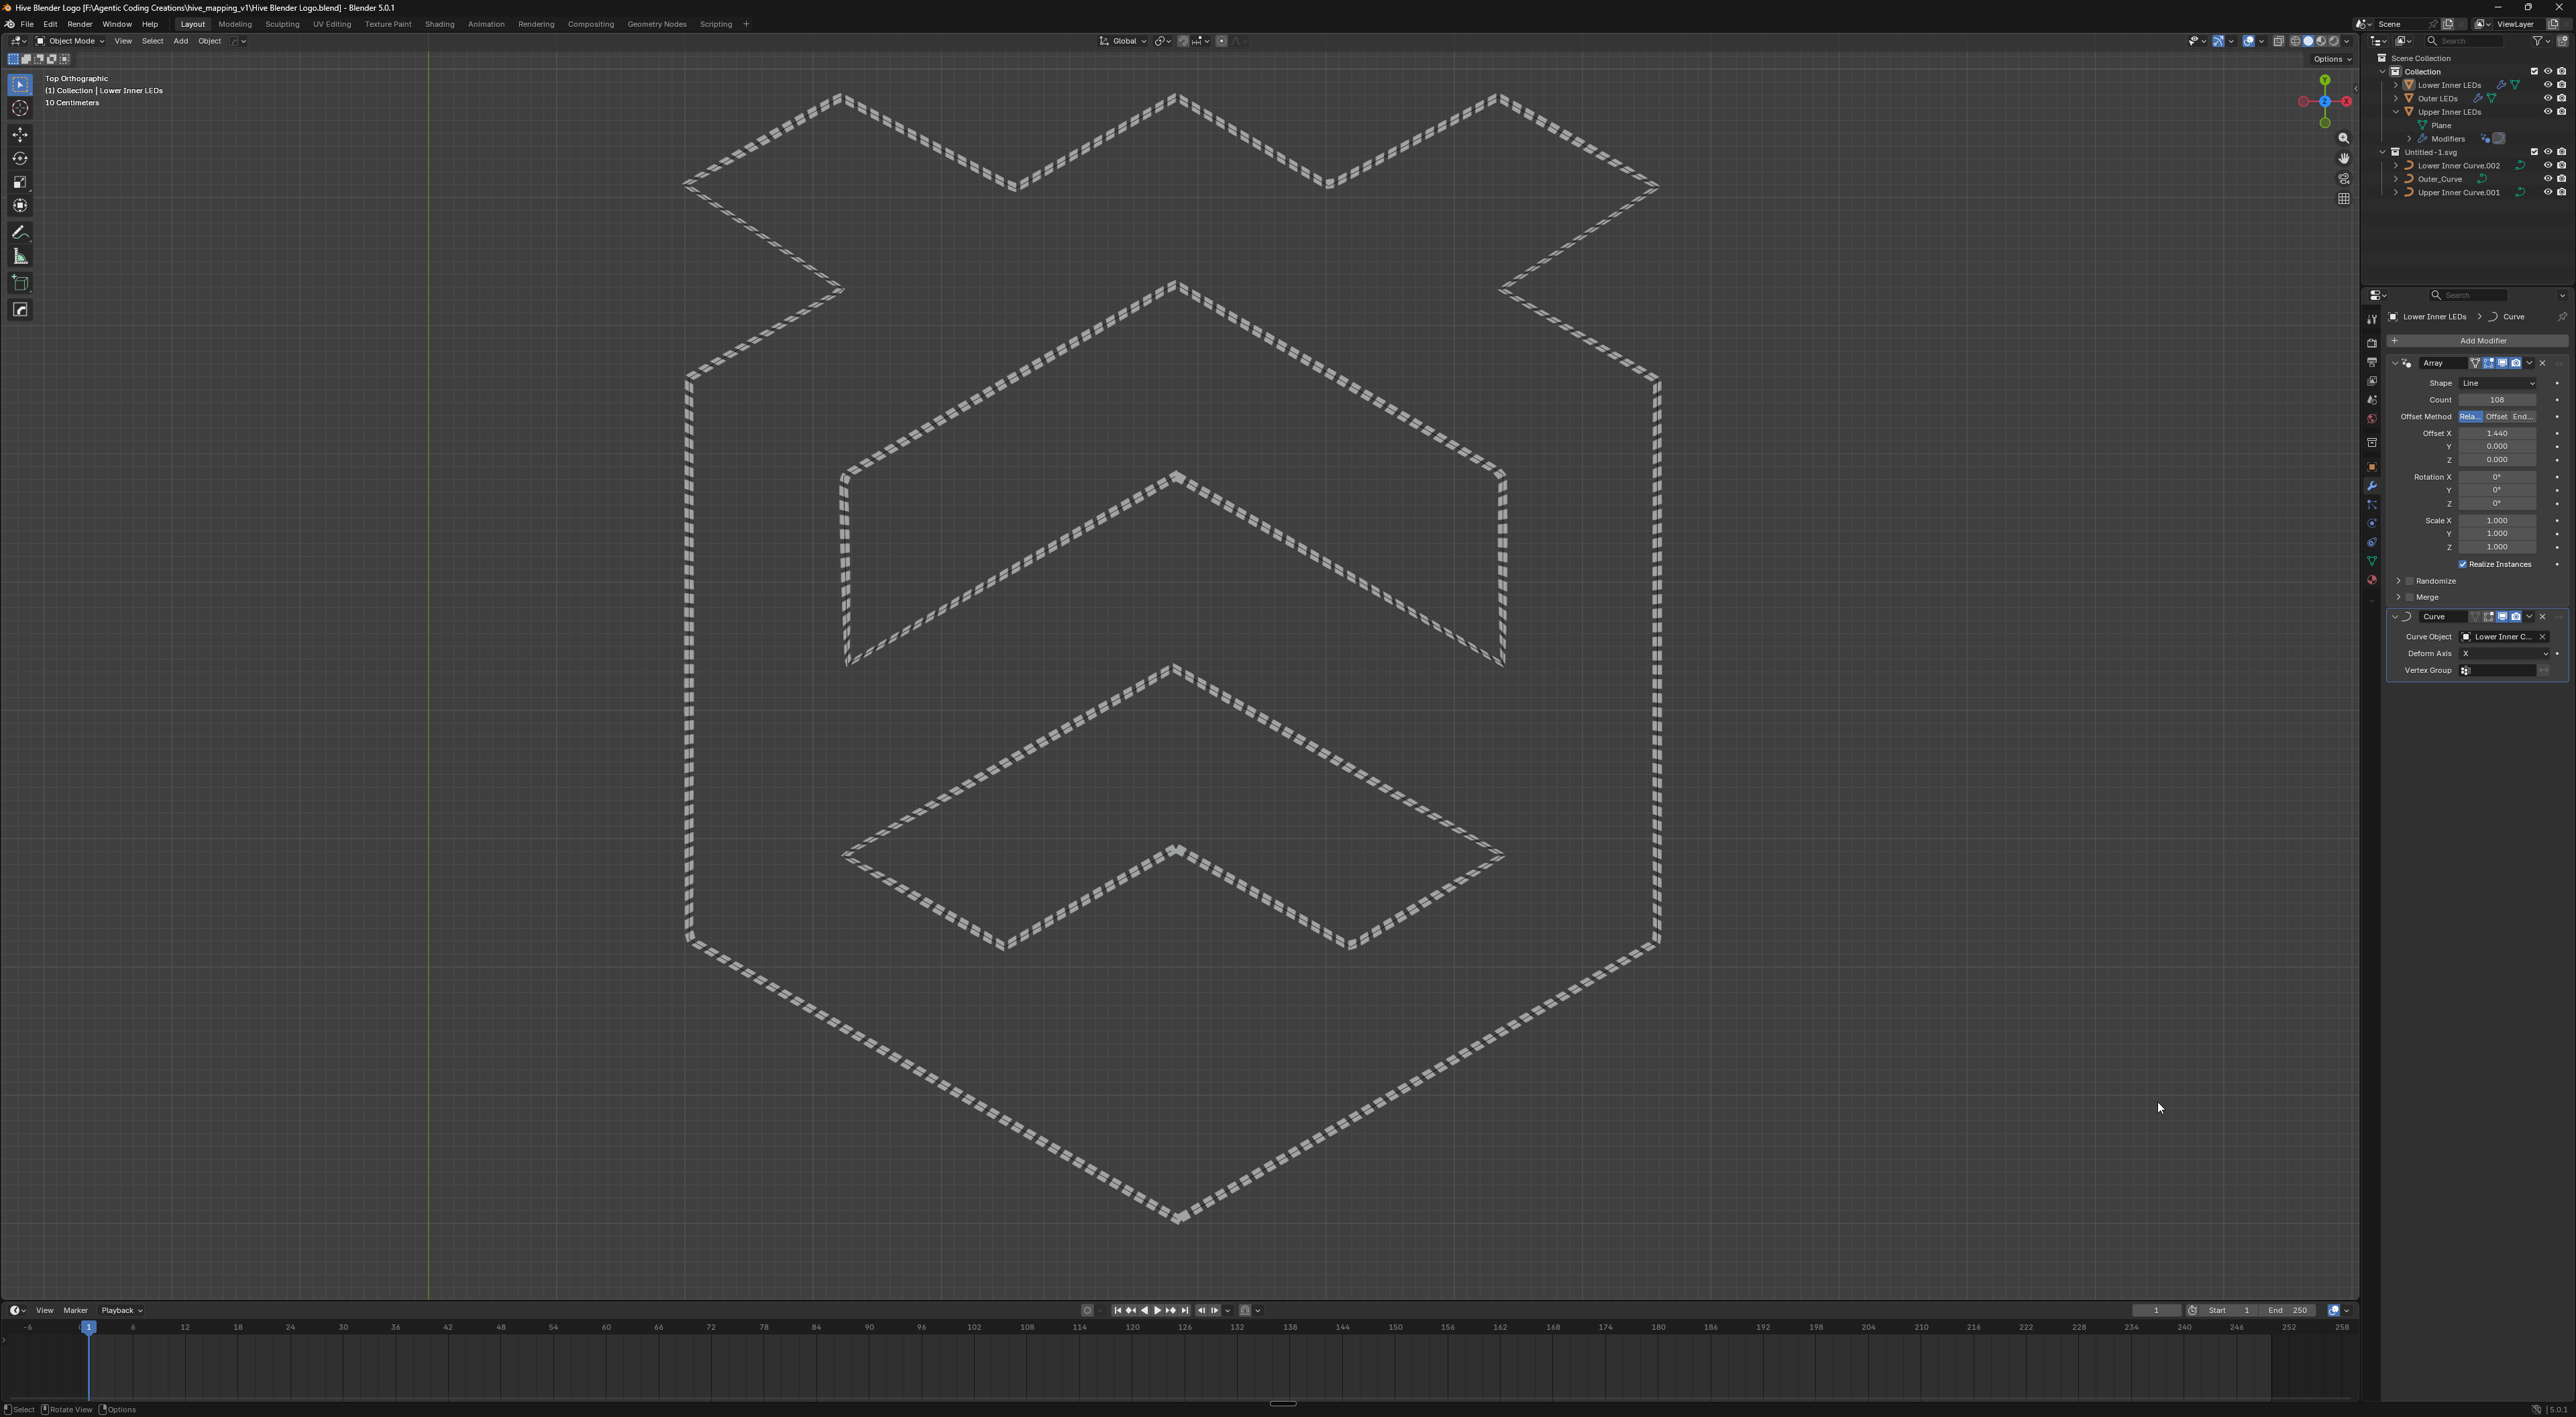The height and width of the screenshot is (1417, 2576).
Task: Select the Scale tool icon
Action: (20, 182)
